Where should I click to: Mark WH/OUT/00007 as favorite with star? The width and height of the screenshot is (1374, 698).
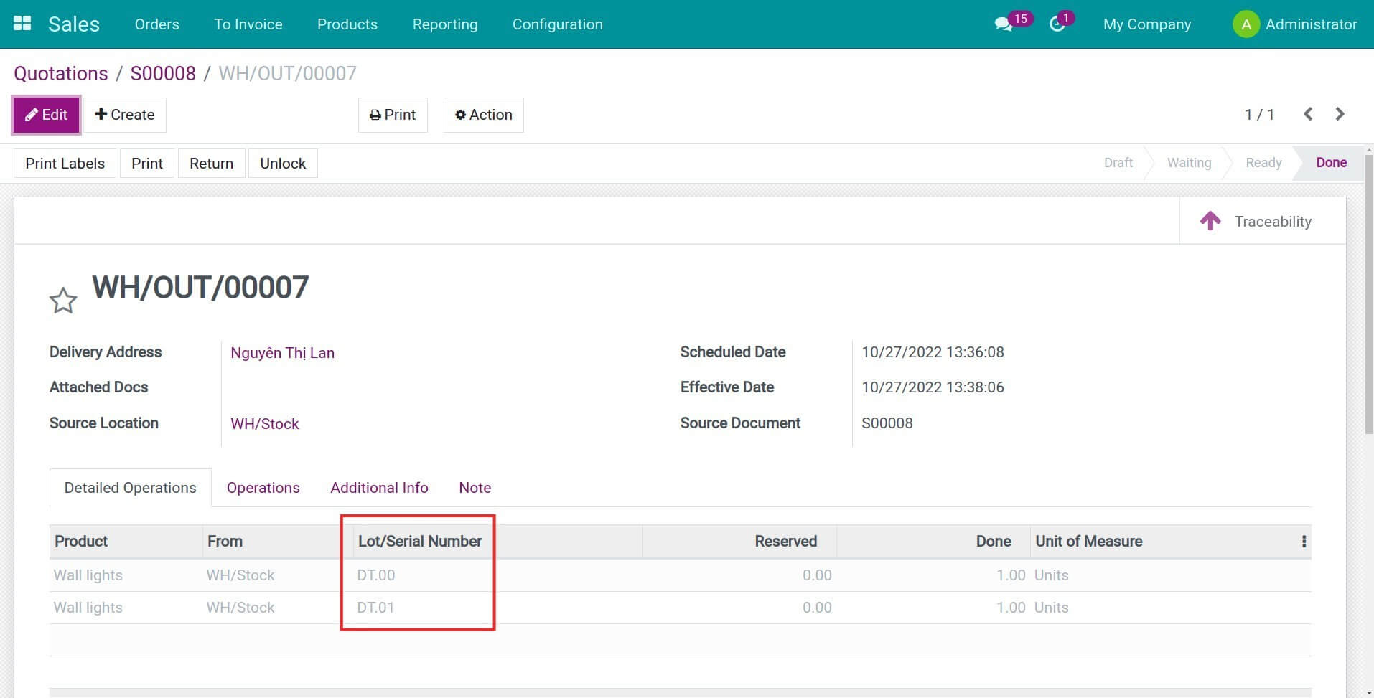tap(63, 301)
